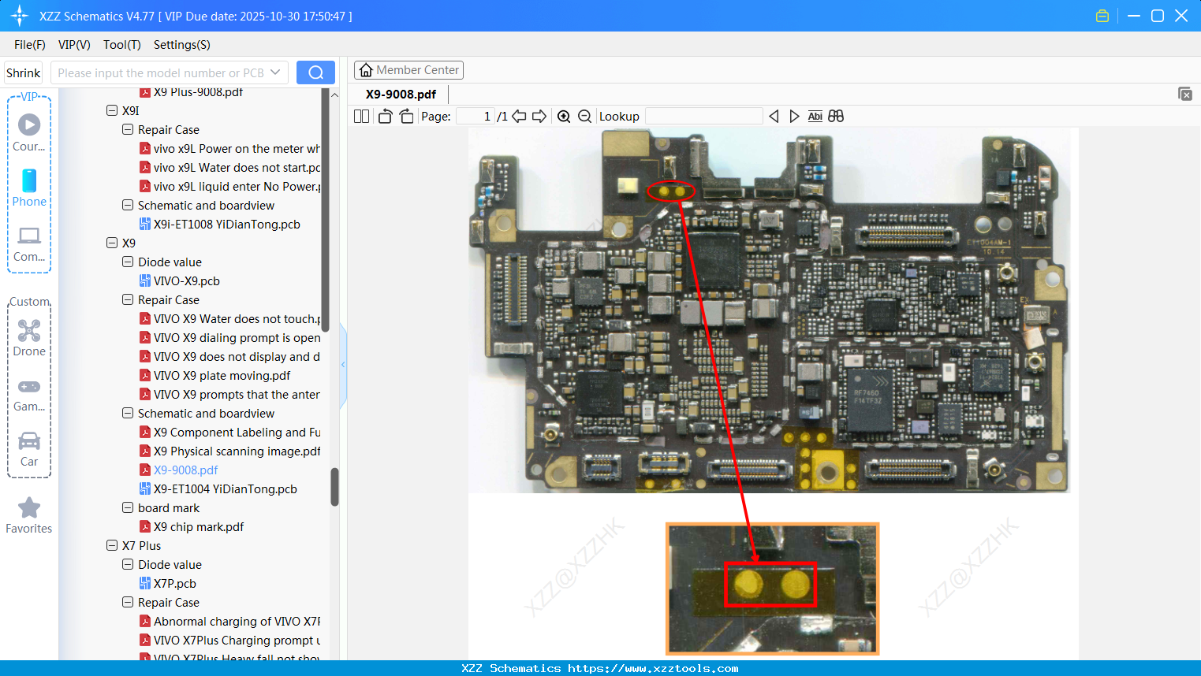Viewport: 1201px width, 676px height.
Task: Open the Game console category
Action: click(x=29, y=395)
